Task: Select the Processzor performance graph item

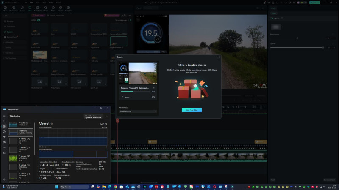Action: click(x=21, y=124)
